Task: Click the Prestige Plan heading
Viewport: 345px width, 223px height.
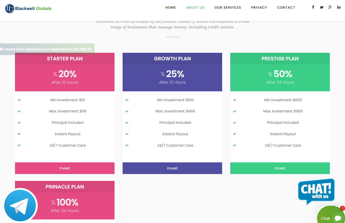Action: tap(280, 59)
